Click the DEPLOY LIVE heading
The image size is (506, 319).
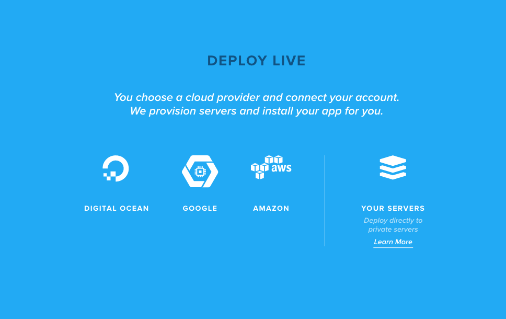click(257, 61)
